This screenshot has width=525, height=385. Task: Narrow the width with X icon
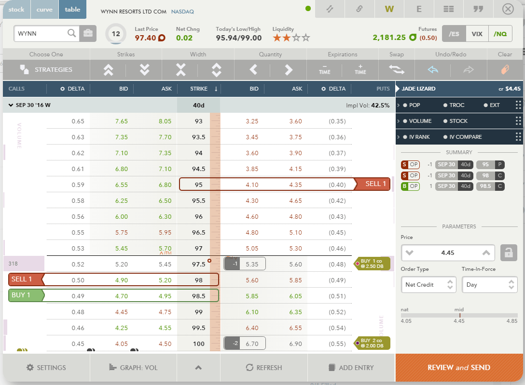180,69
